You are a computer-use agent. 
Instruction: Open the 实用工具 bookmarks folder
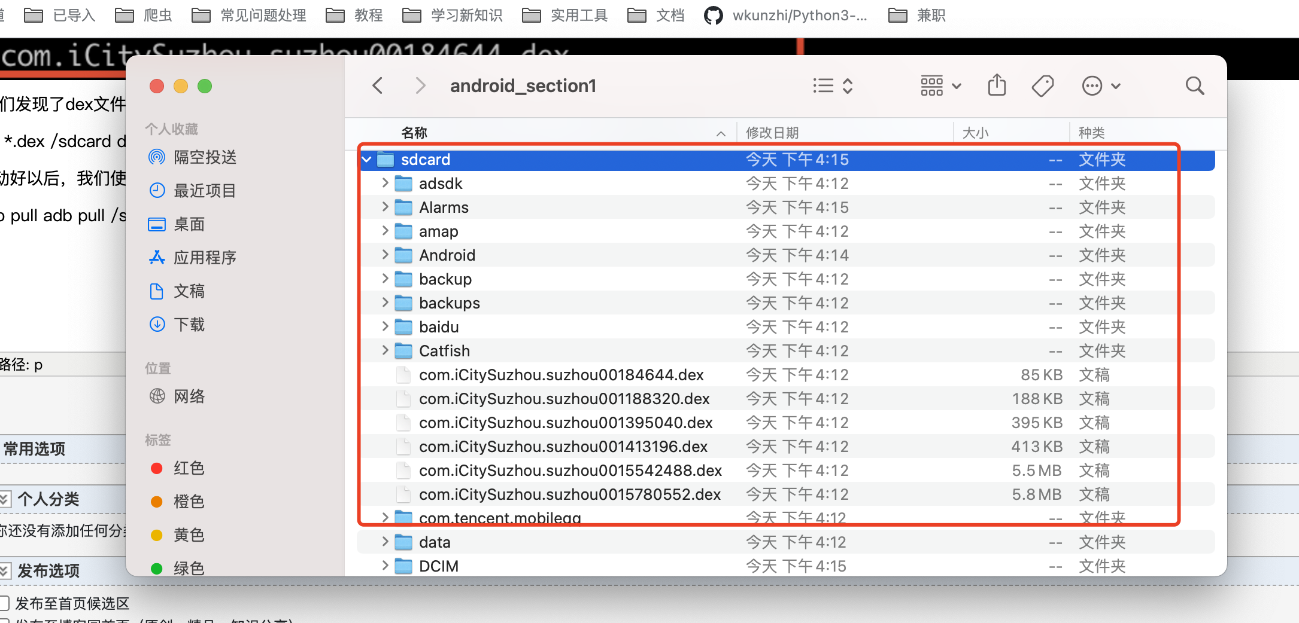coord(565,16)
